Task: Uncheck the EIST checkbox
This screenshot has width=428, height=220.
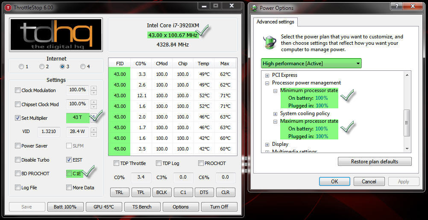Action: tap(69, 160)
